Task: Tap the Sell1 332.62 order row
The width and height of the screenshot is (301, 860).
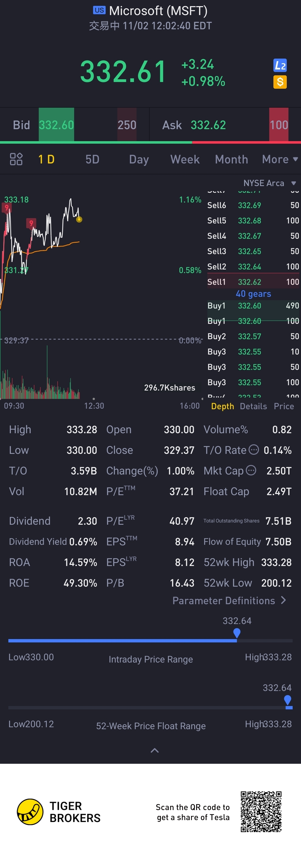Action: point(253,282)
